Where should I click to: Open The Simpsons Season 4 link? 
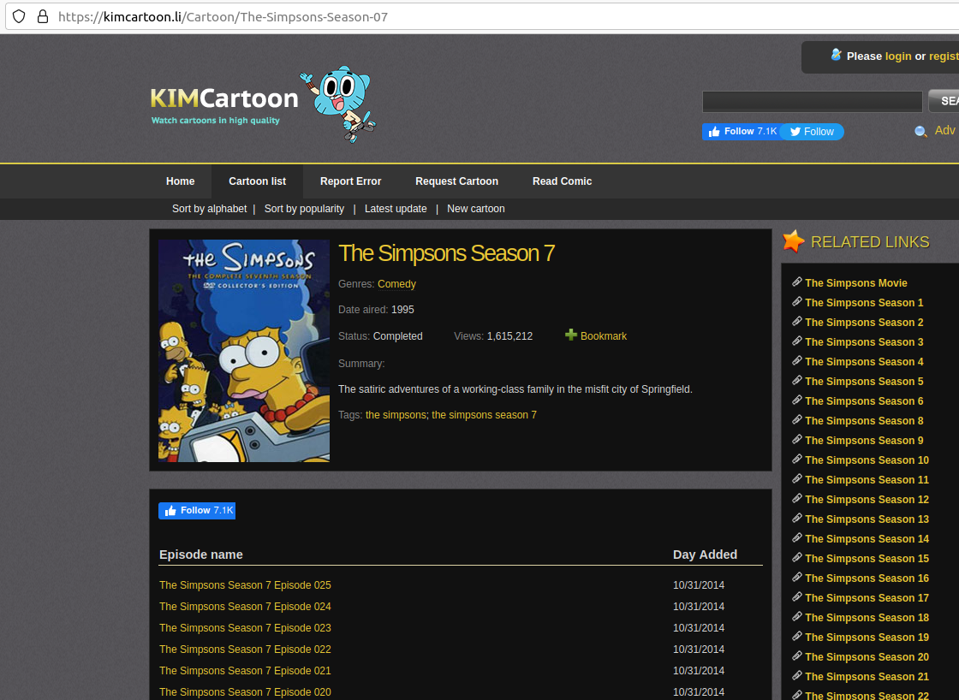(x=864, y=362)
